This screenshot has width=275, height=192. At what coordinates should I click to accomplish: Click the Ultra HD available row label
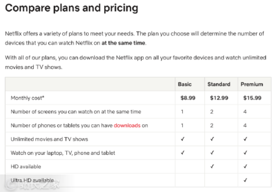click(32, 180)
